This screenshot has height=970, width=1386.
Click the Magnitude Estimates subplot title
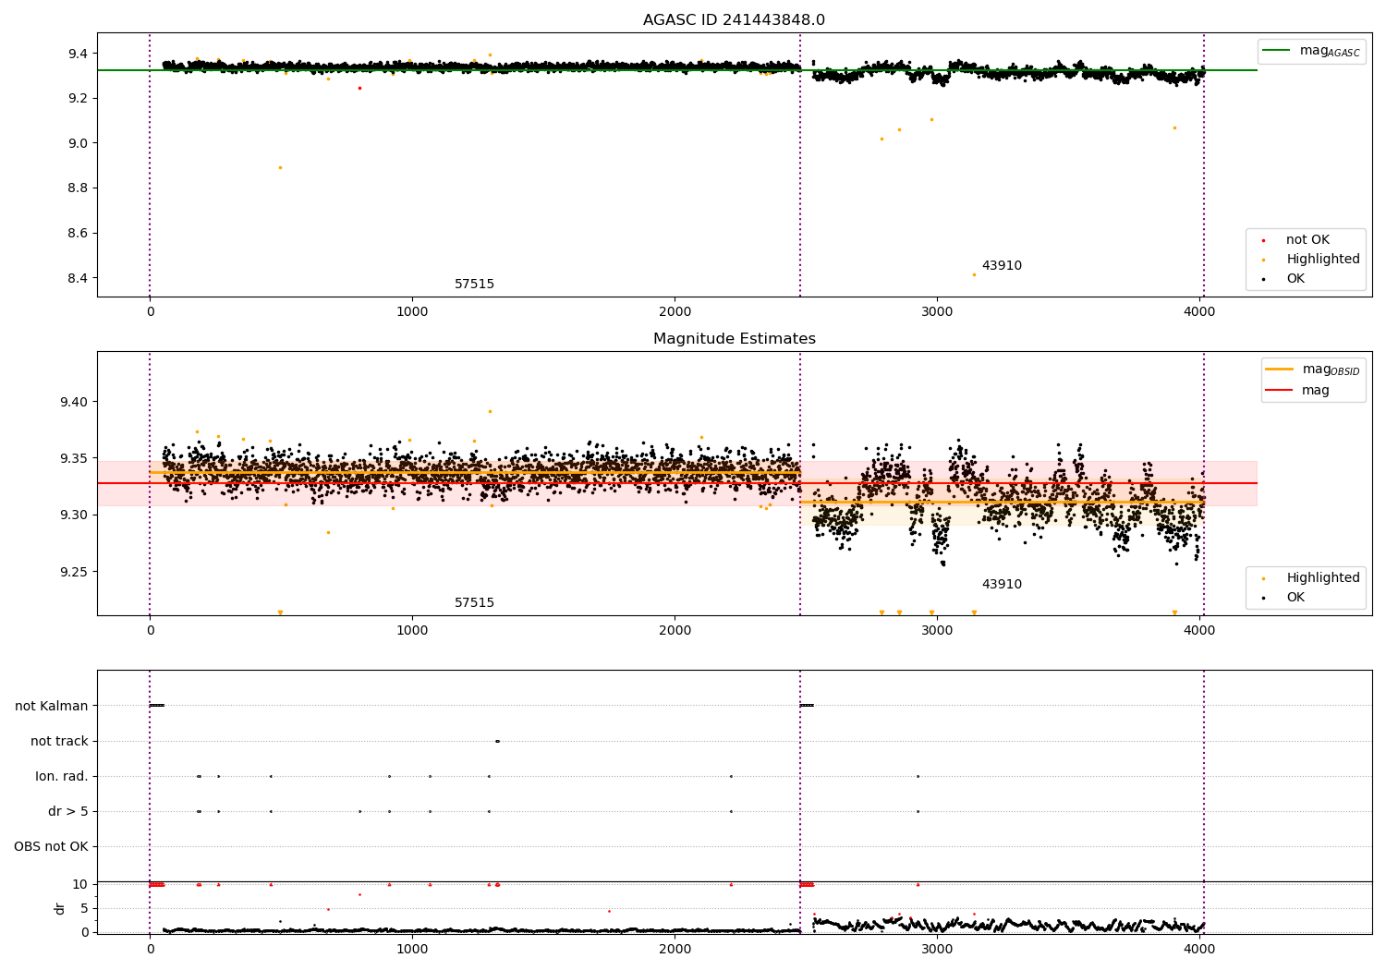[x=734, y=339]
